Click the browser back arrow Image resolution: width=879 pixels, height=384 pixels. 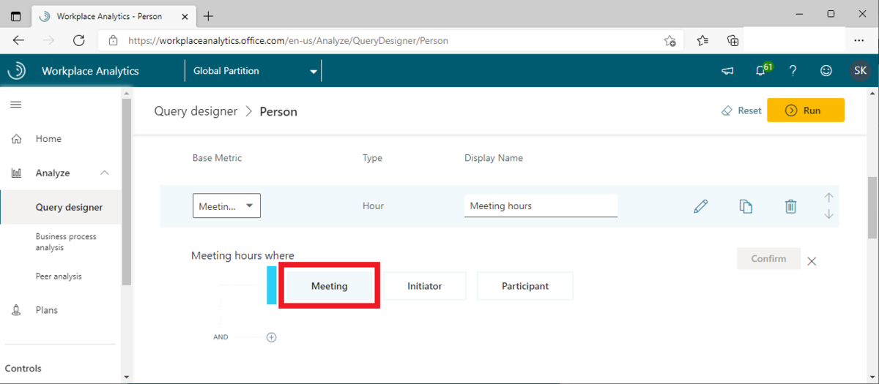18,40
